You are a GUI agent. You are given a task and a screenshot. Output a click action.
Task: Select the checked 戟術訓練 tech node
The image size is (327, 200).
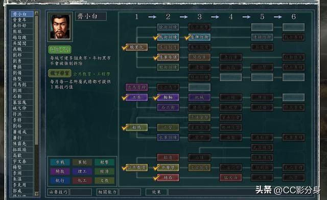168,37
